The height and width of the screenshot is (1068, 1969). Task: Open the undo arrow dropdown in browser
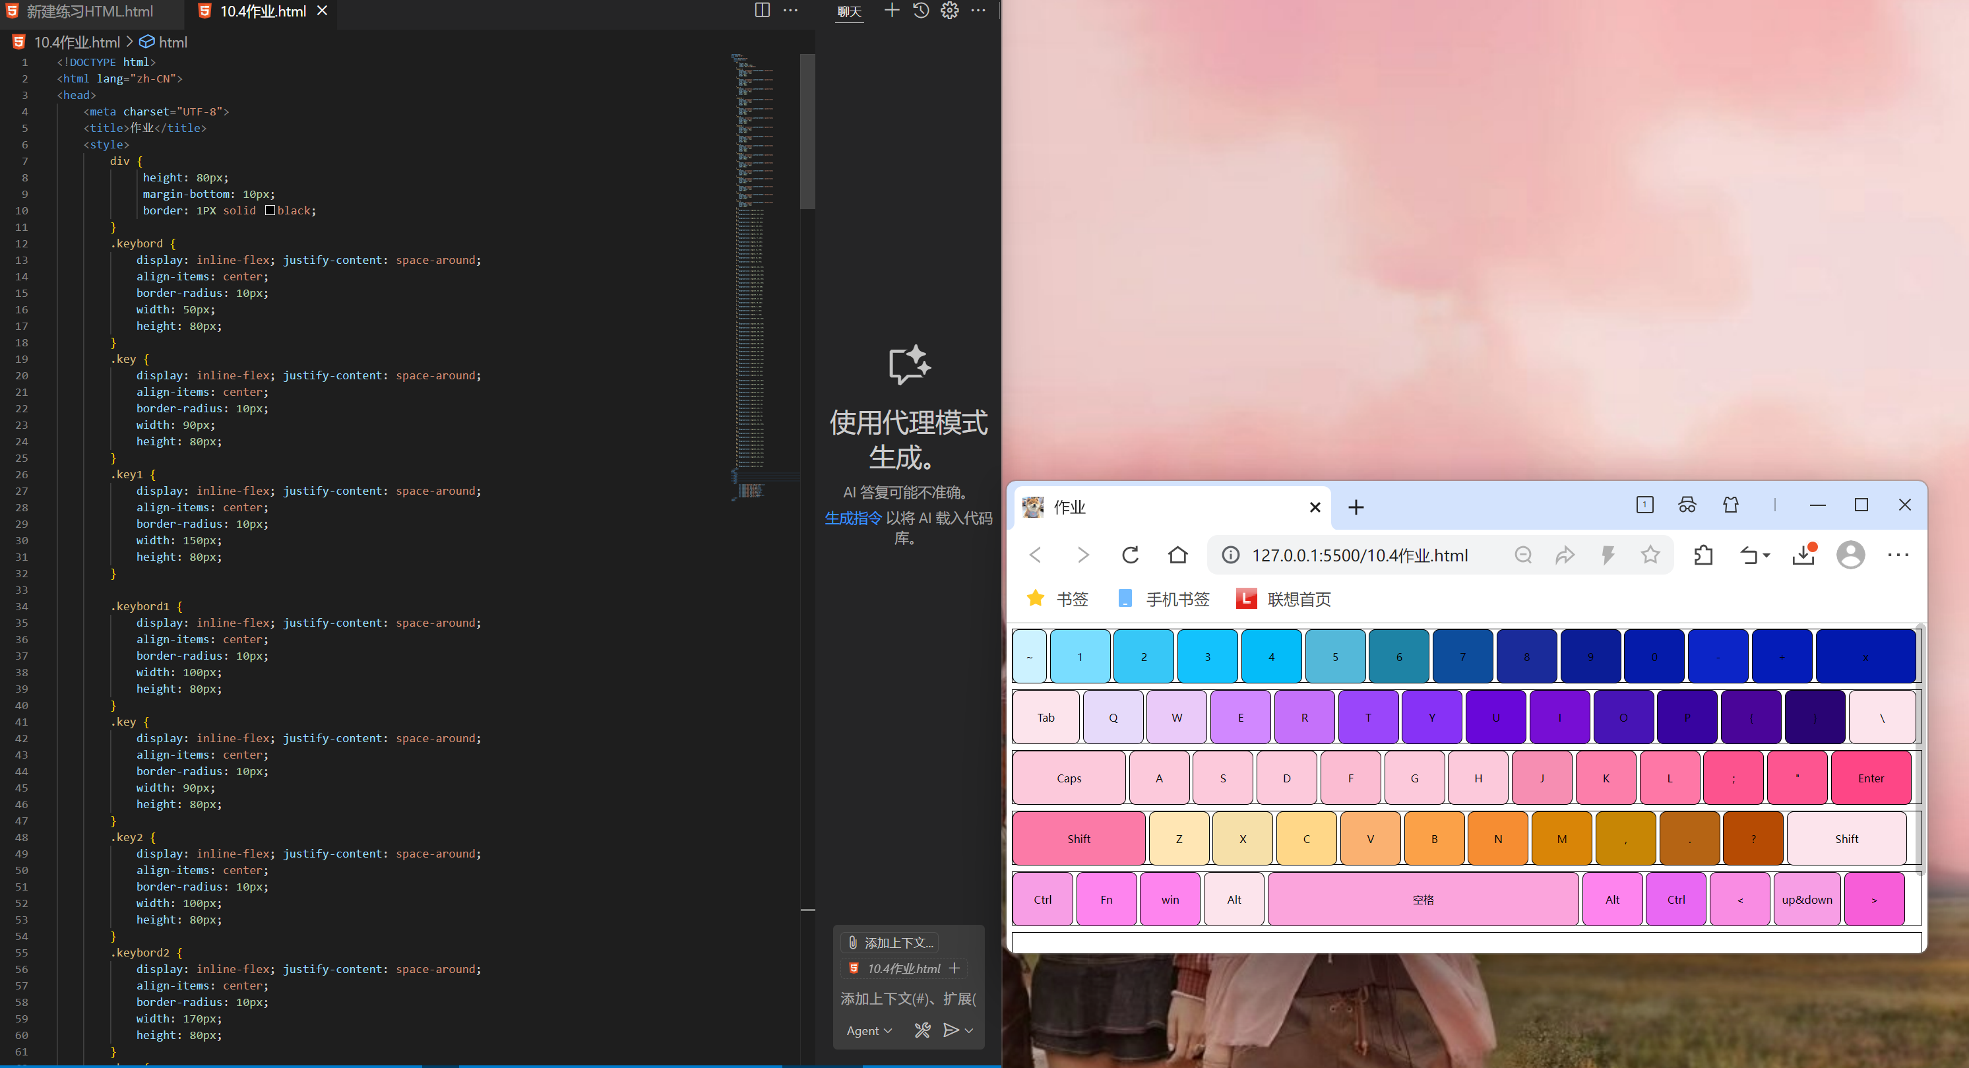click(x=1755, y=555)
